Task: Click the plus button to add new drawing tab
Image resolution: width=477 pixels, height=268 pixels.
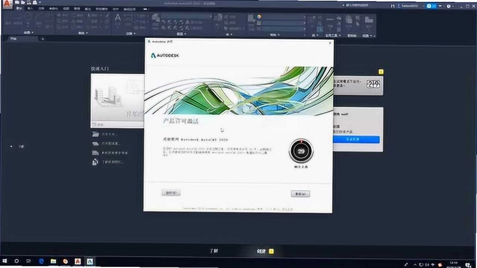Action: pyautogui.click(x=42, y=39)
